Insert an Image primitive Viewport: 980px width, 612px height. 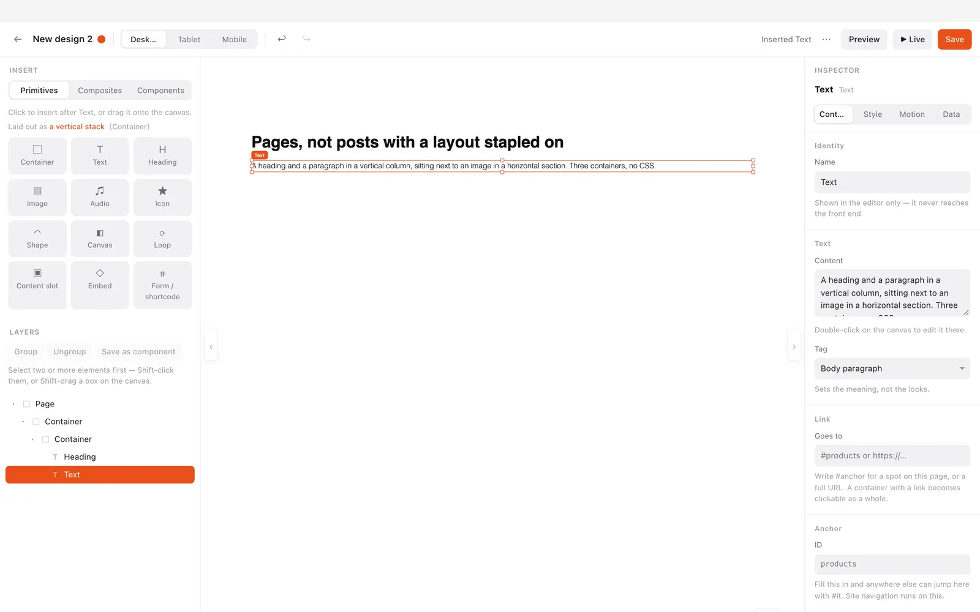pos(37,197)
